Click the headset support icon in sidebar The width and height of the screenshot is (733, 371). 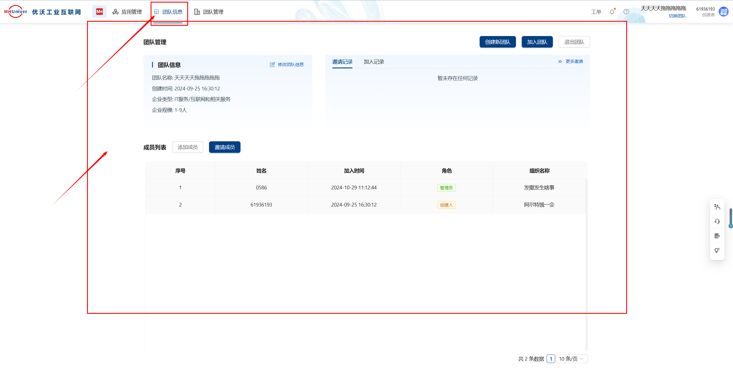coord(717,221)
